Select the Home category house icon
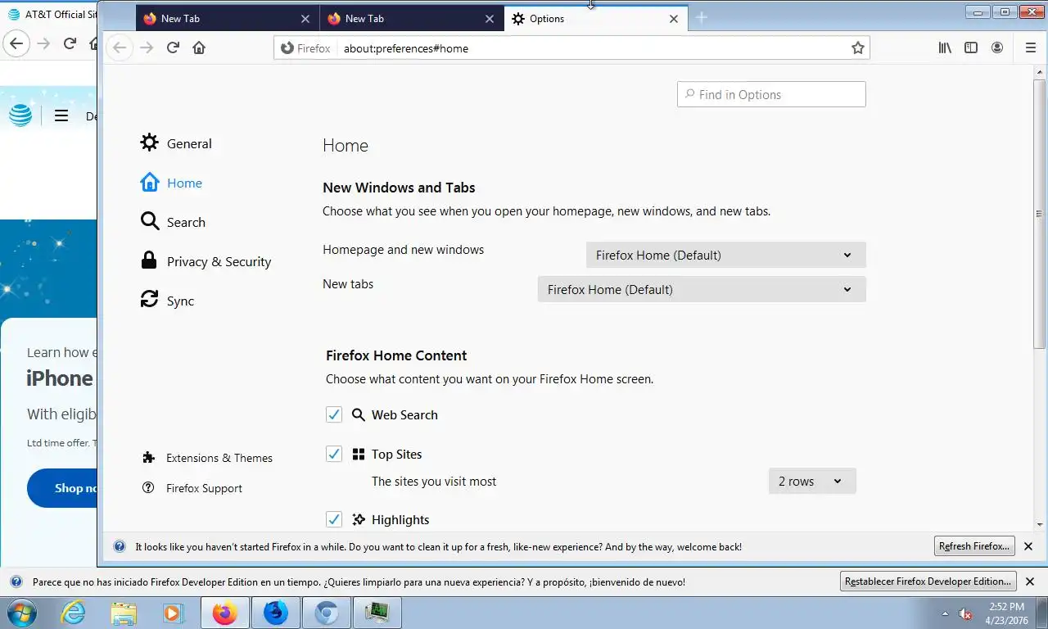This screenshot has width=1048, height=629. [x=149, y=183]
